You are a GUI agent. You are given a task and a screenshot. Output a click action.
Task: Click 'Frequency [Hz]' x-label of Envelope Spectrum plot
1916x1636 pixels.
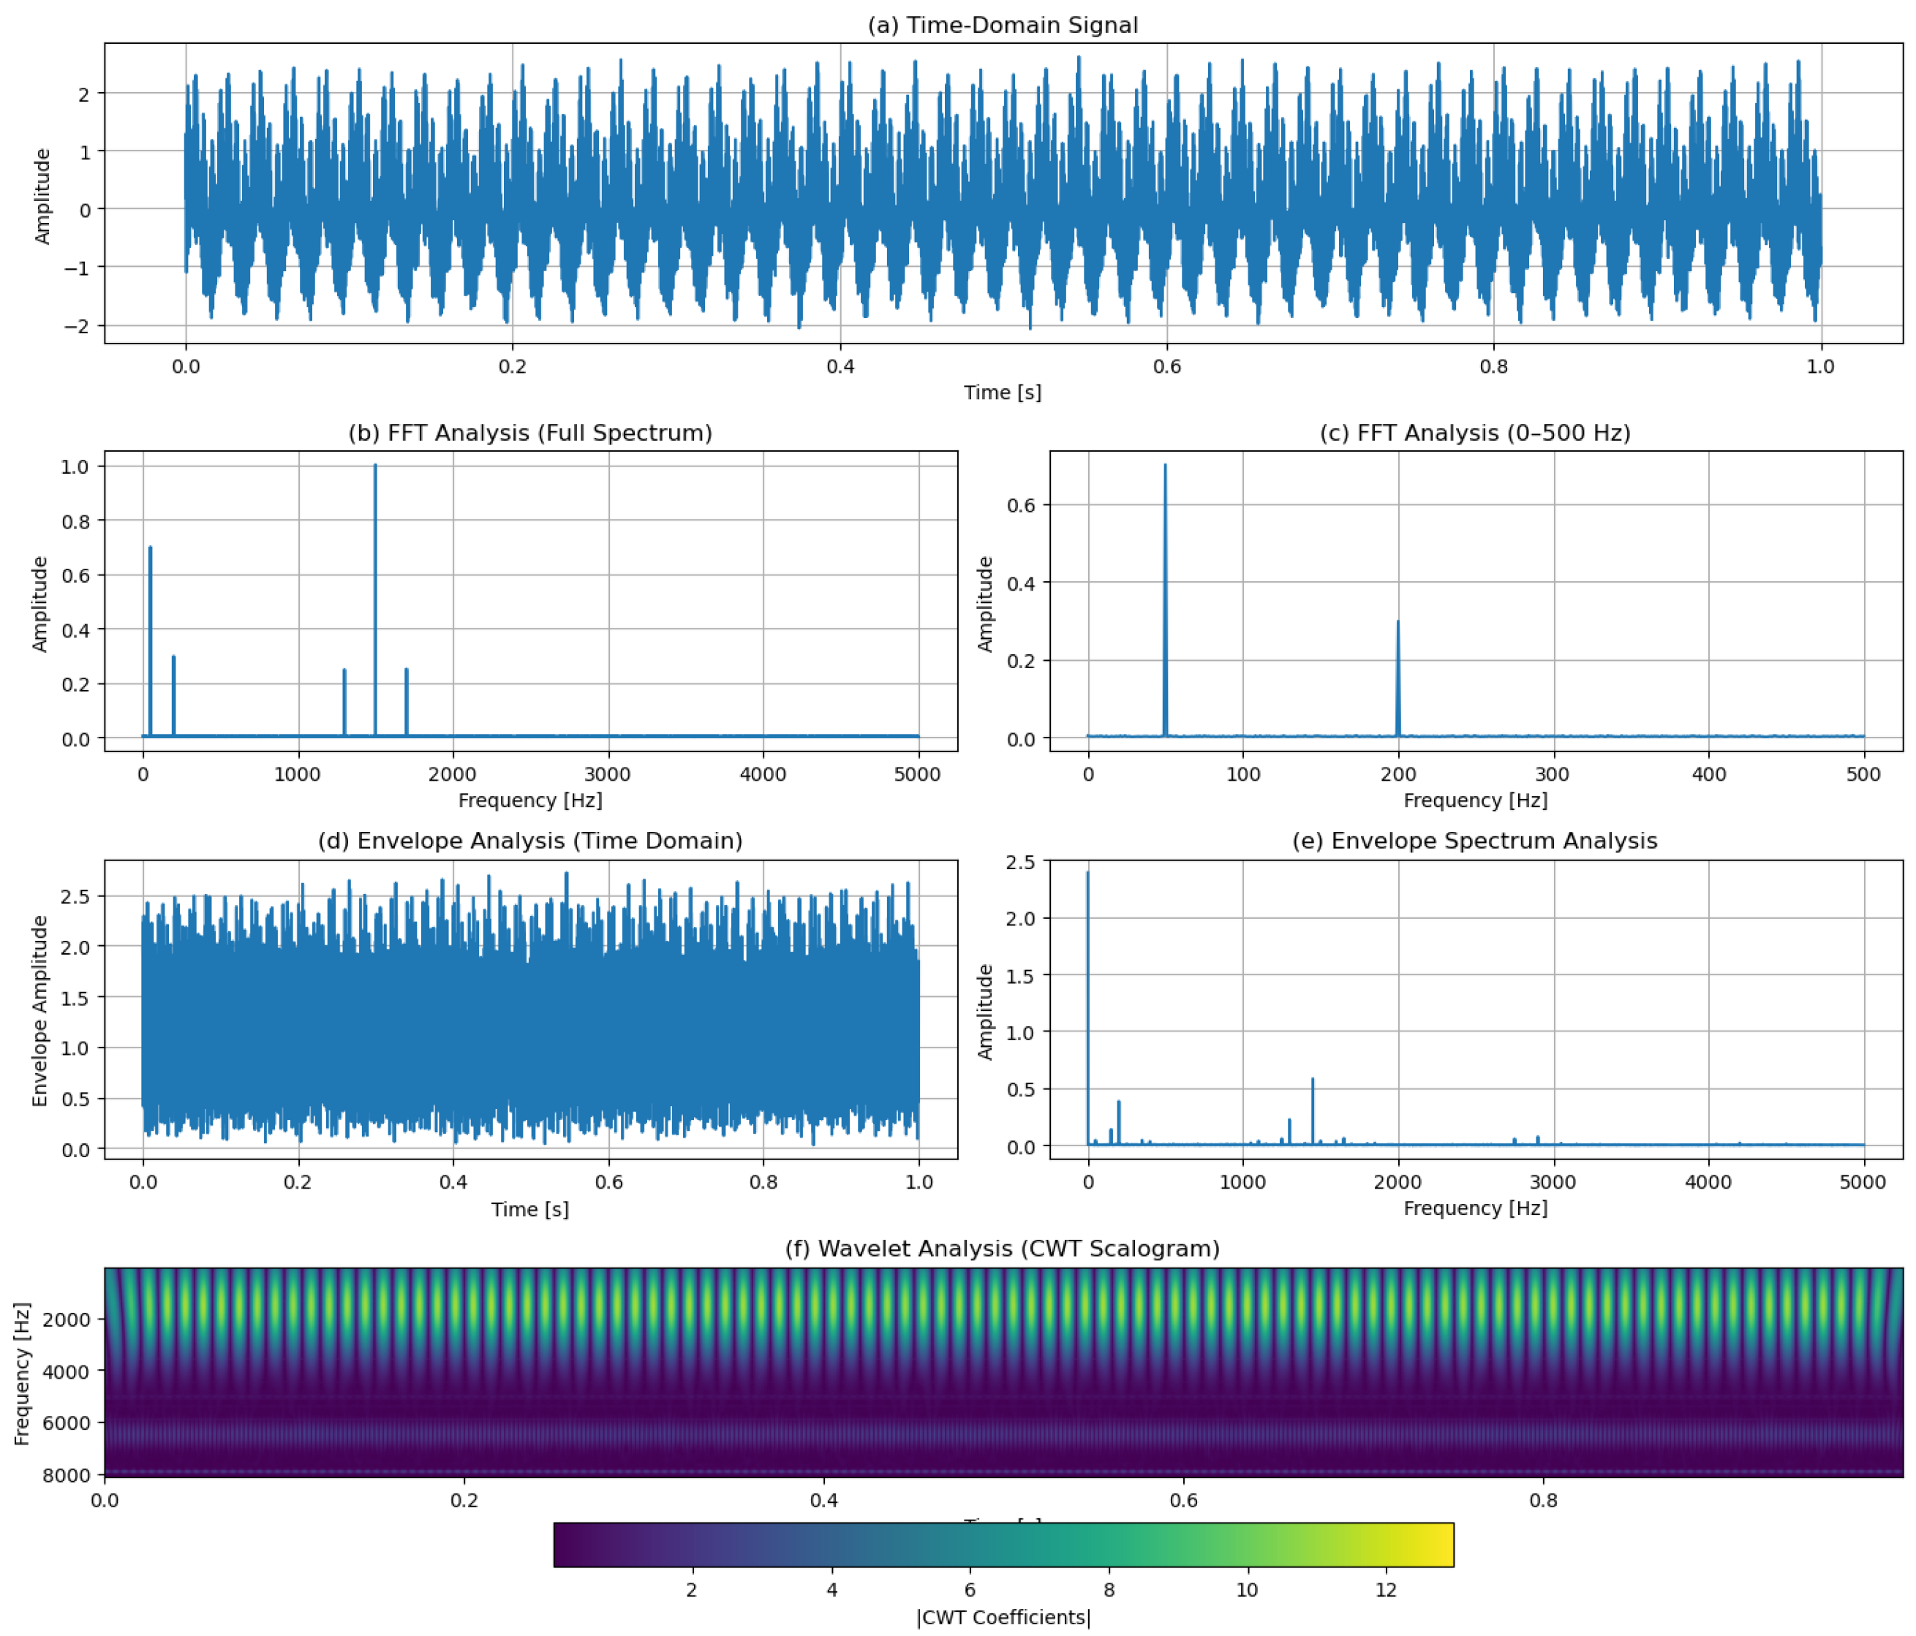pyautogui.click(x=1475, y=1208)
